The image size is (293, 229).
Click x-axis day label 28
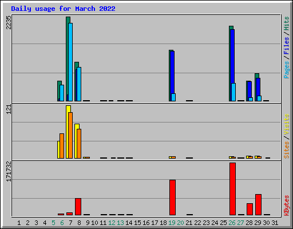249,223
